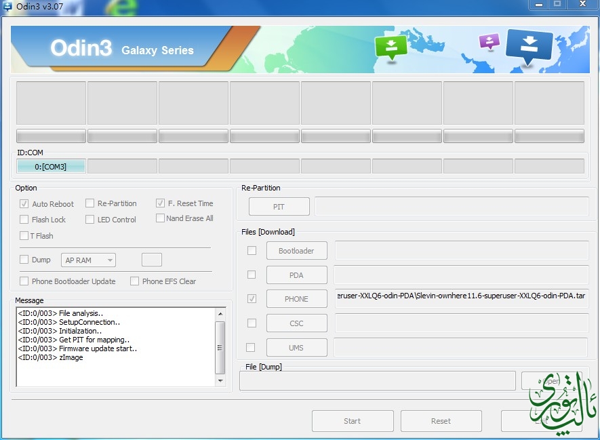Click the Odin3 title bar app icon
Image resolution: width=600 pixels, height=440 pixels.
7,6
